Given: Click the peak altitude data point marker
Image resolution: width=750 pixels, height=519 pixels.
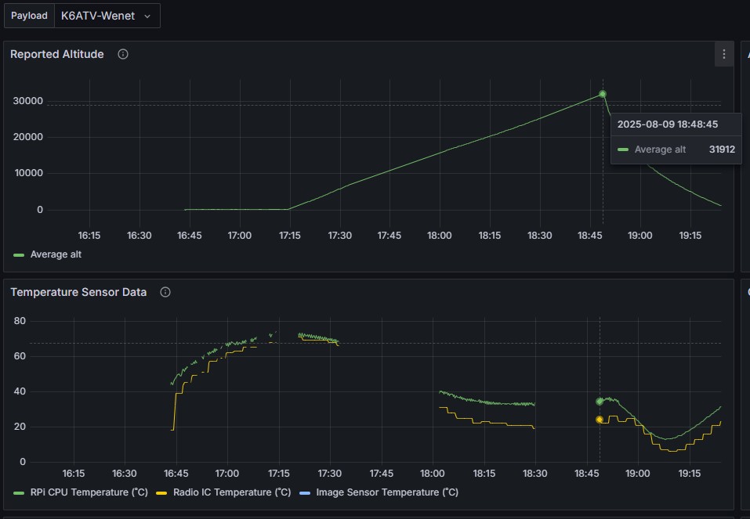Looking at the screenshot, I should click(603, 94).
